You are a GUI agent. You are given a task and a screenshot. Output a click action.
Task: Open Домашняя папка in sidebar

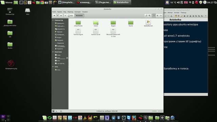(60, 23)
